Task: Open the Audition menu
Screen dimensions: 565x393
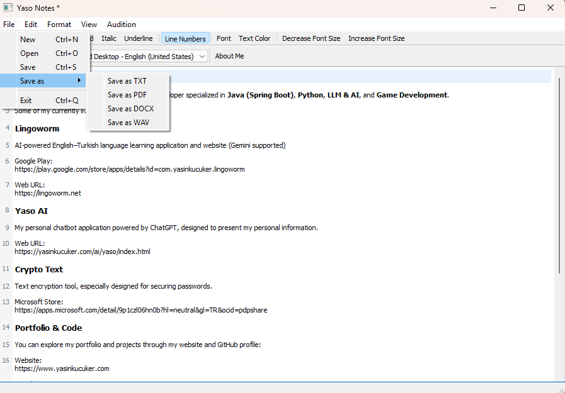Action: click(x=122, y=25)
